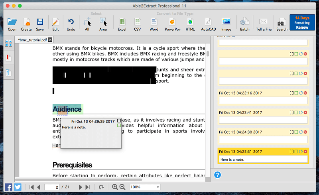Open the bookmarks panel in sidebar
The width and height of the screenshot is (319, 195).
(8, 58)
